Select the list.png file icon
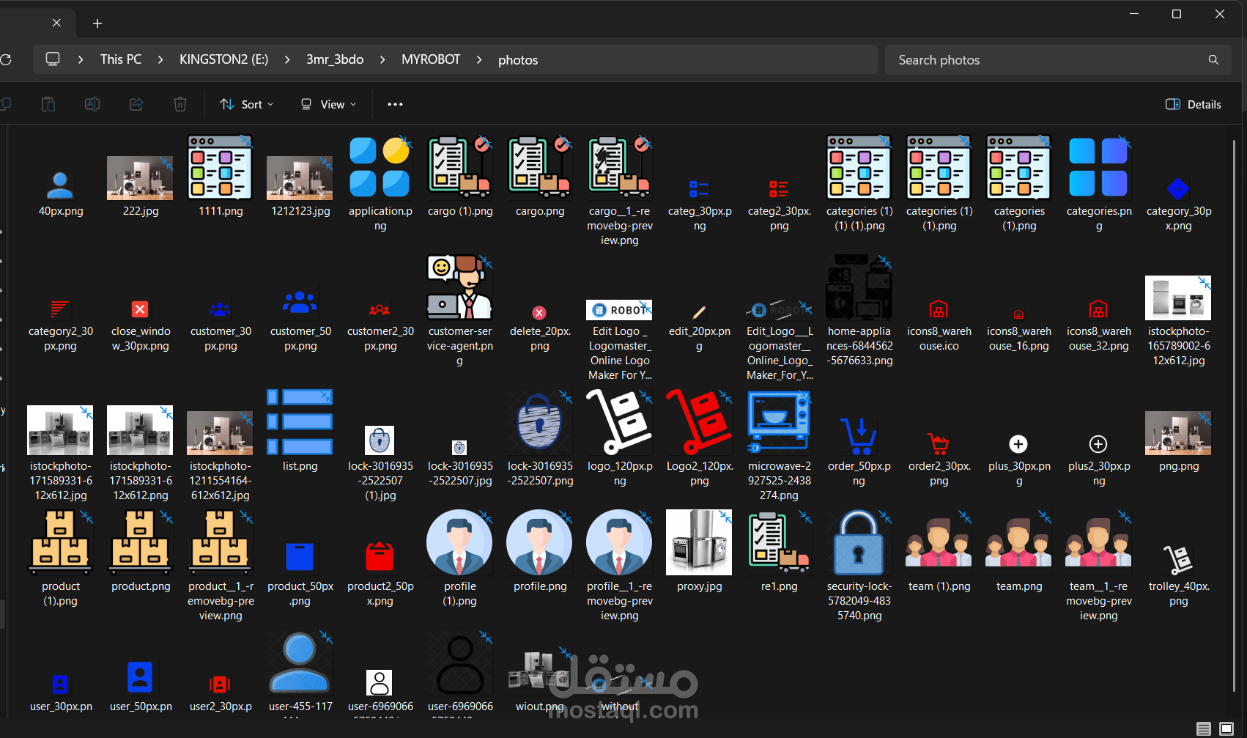This screenshot has height=738, width=1247. [300, 422]
